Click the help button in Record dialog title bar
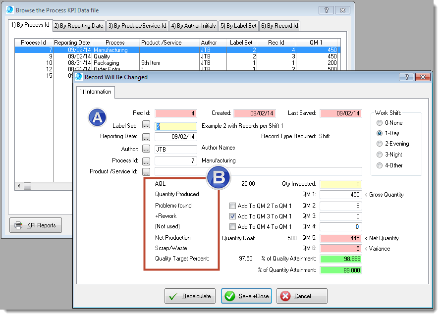The width and height of the screenshot is (441, 317). tap(406, 77)
